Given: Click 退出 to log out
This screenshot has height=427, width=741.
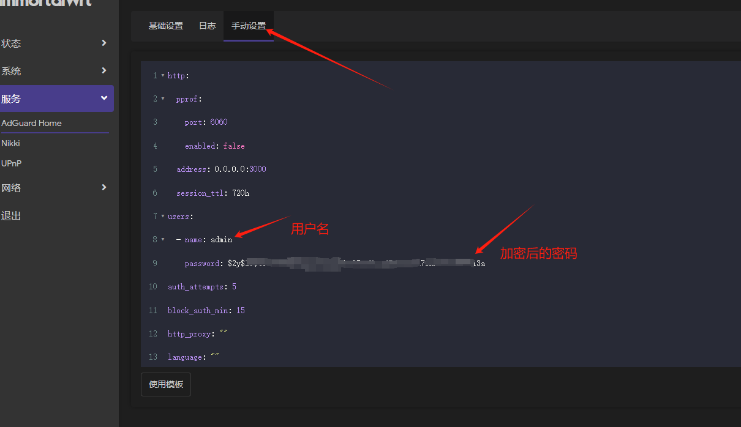Looking at the screenshot, I should 11,215.
